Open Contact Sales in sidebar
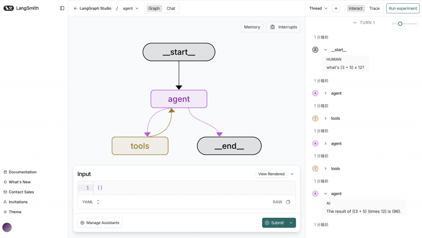Viewport: 422px width, 238px height. (19, 192)
